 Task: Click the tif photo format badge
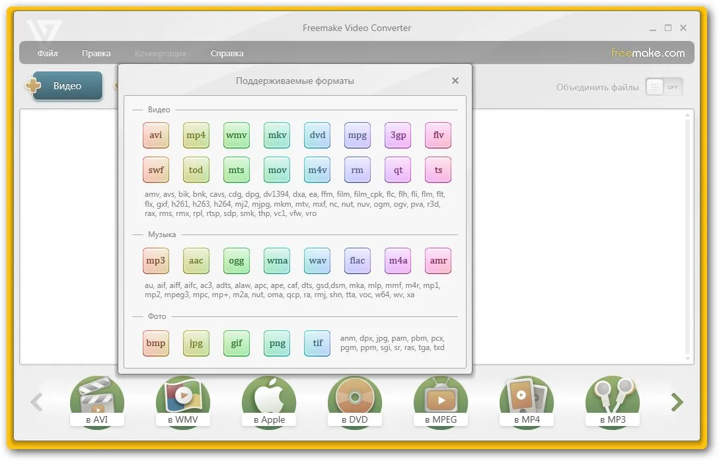pos(317,343)
